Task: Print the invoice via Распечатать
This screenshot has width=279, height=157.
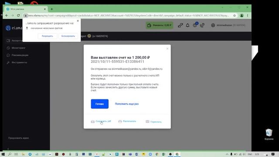Action: coord(129,121)
